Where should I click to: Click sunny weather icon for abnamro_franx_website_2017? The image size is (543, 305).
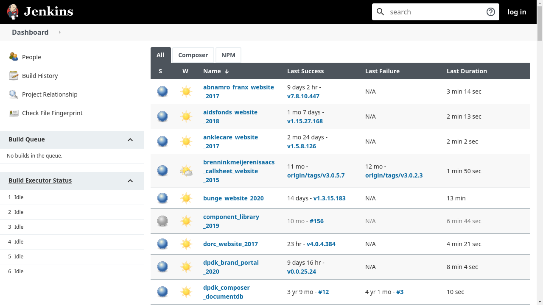(186, 91)
